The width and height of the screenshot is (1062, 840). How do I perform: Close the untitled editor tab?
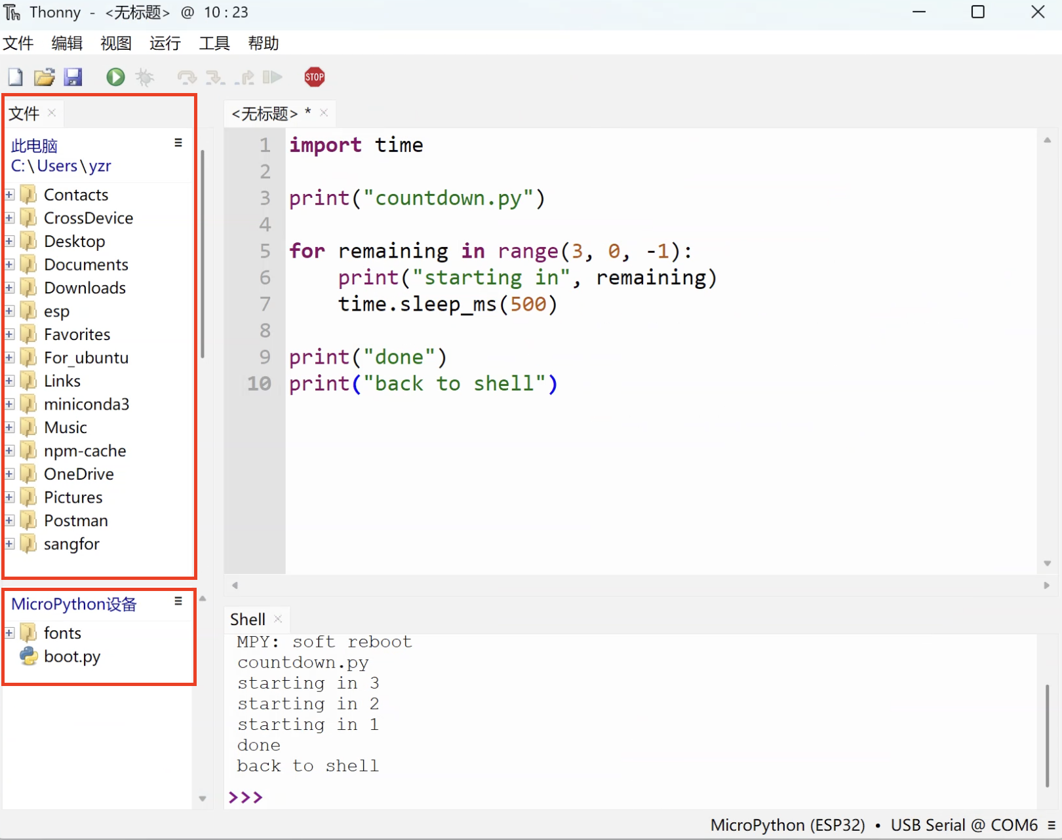(324, 113)
